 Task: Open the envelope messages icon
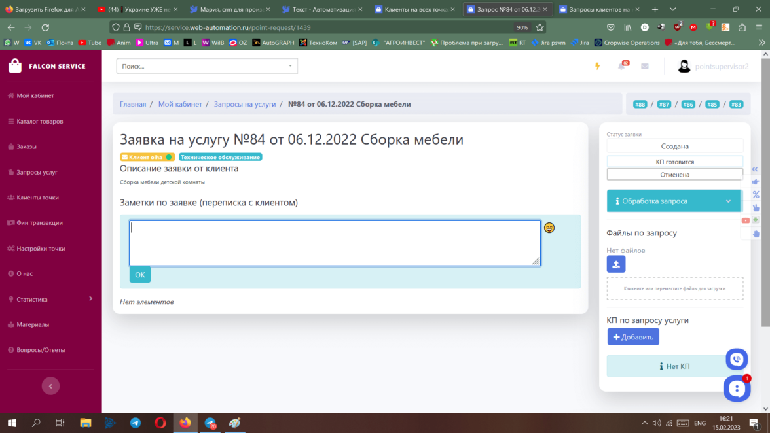(644, 66)
